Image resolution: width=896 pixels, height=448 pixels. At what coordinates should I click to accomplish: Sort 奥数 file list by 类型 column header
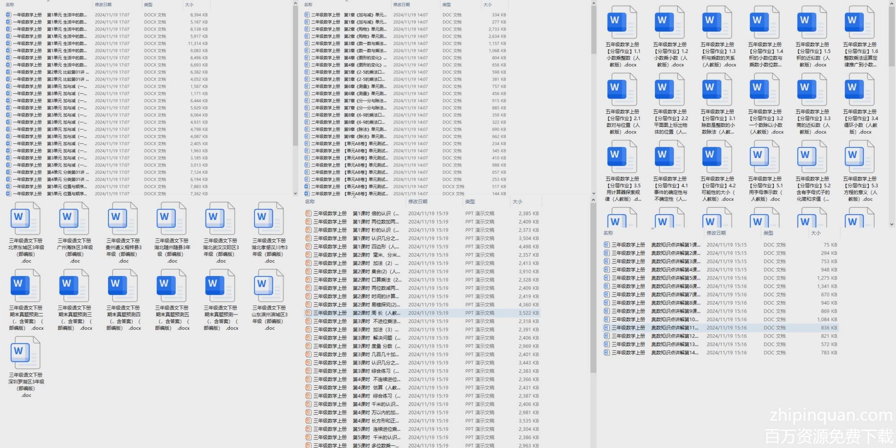click(x=768, y=233)
